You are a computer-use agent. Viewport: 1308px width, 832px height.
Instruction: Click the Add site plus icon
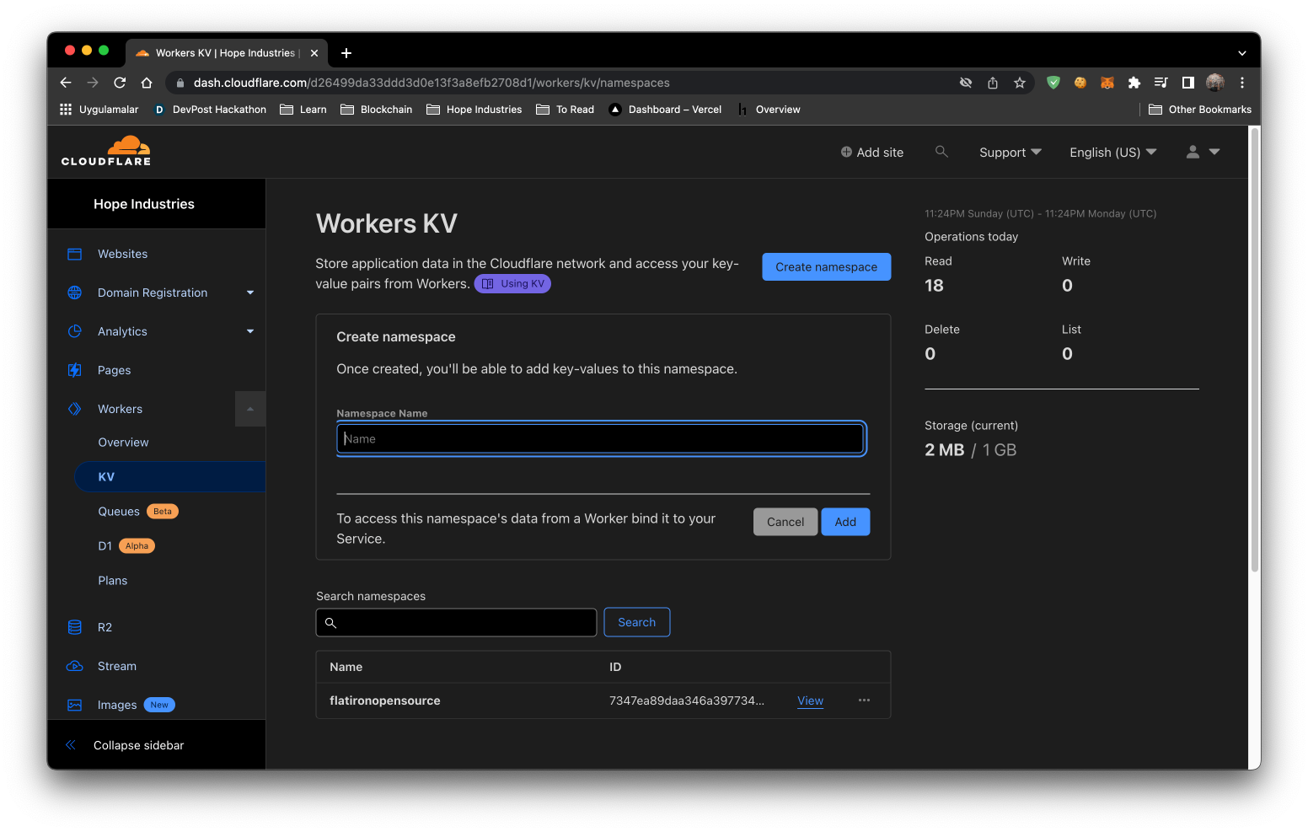[x=845, y=152]
